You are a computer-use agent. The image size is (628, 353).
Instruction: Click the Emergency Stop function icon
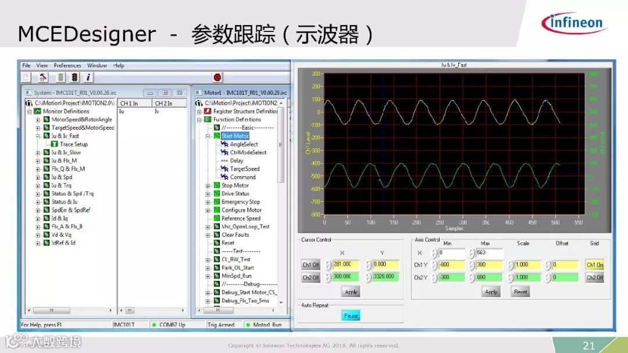(217, 202)
